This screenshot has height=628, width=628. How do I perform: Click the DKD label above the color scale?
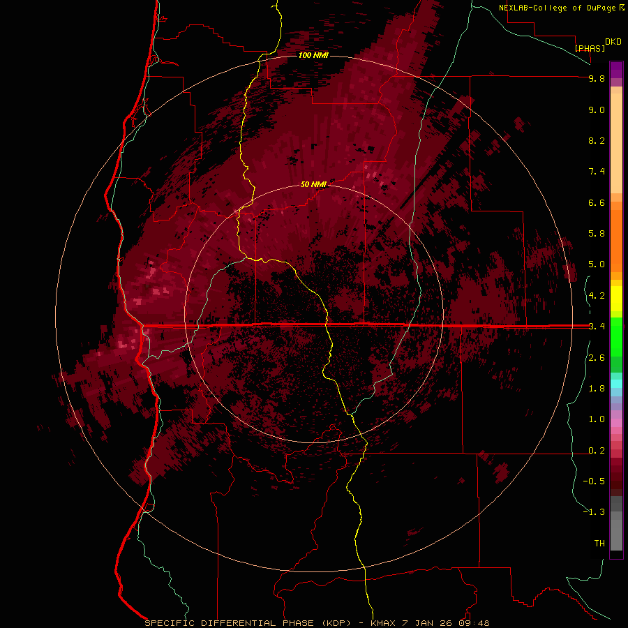[613, 41]
